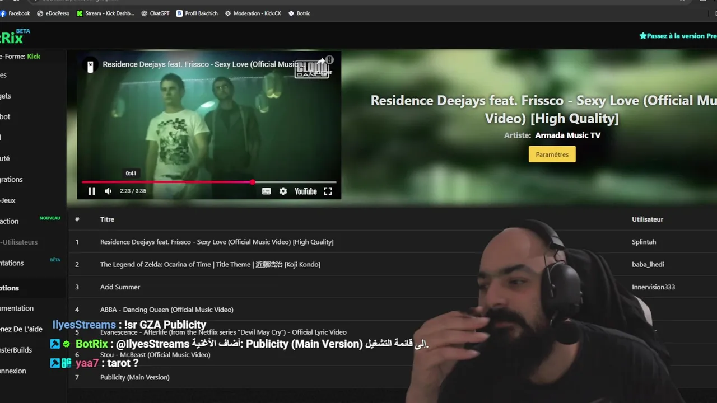Open the sidebar item ending in 'grations'
The width and height of the screenshot is (717, 403).
click(x=11, y=180)
